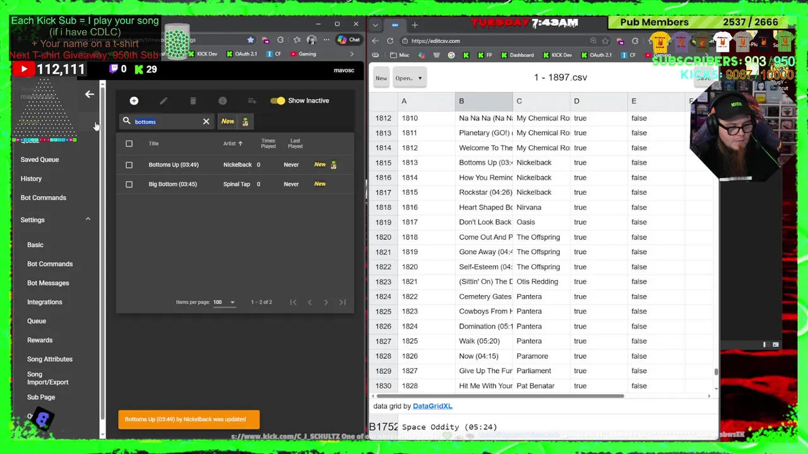Open Basic settings
This screenshot has width=808, height=454.
click(35, 245)
